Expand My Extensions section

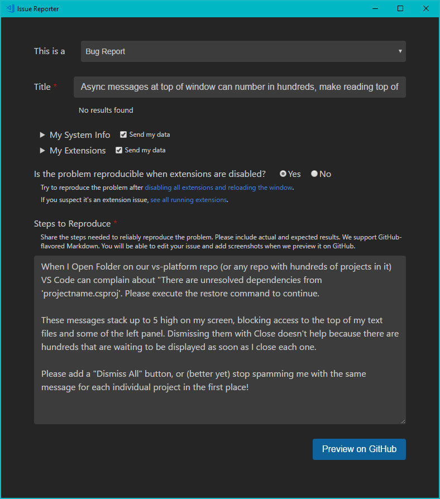tap(77, 150)
